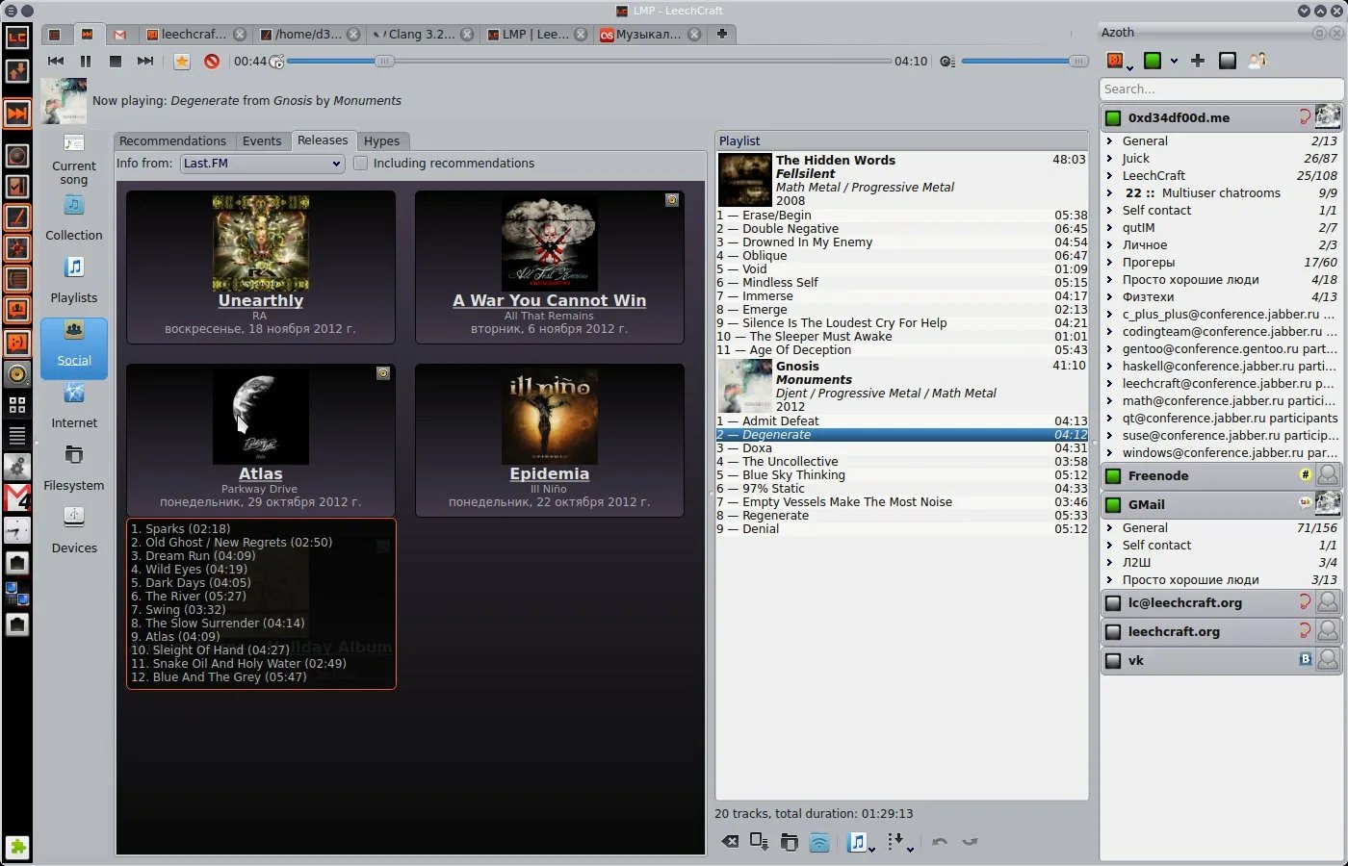Image resolution: width=1348 pixels, height=866 pixels.
Task: Open the Playlists sidebar section
Action: click(74, 281)
